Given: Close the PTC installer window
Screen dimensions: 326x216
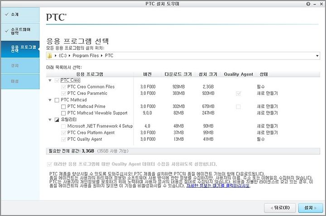Looking at the screenshot, I should [x=321, y=4].
